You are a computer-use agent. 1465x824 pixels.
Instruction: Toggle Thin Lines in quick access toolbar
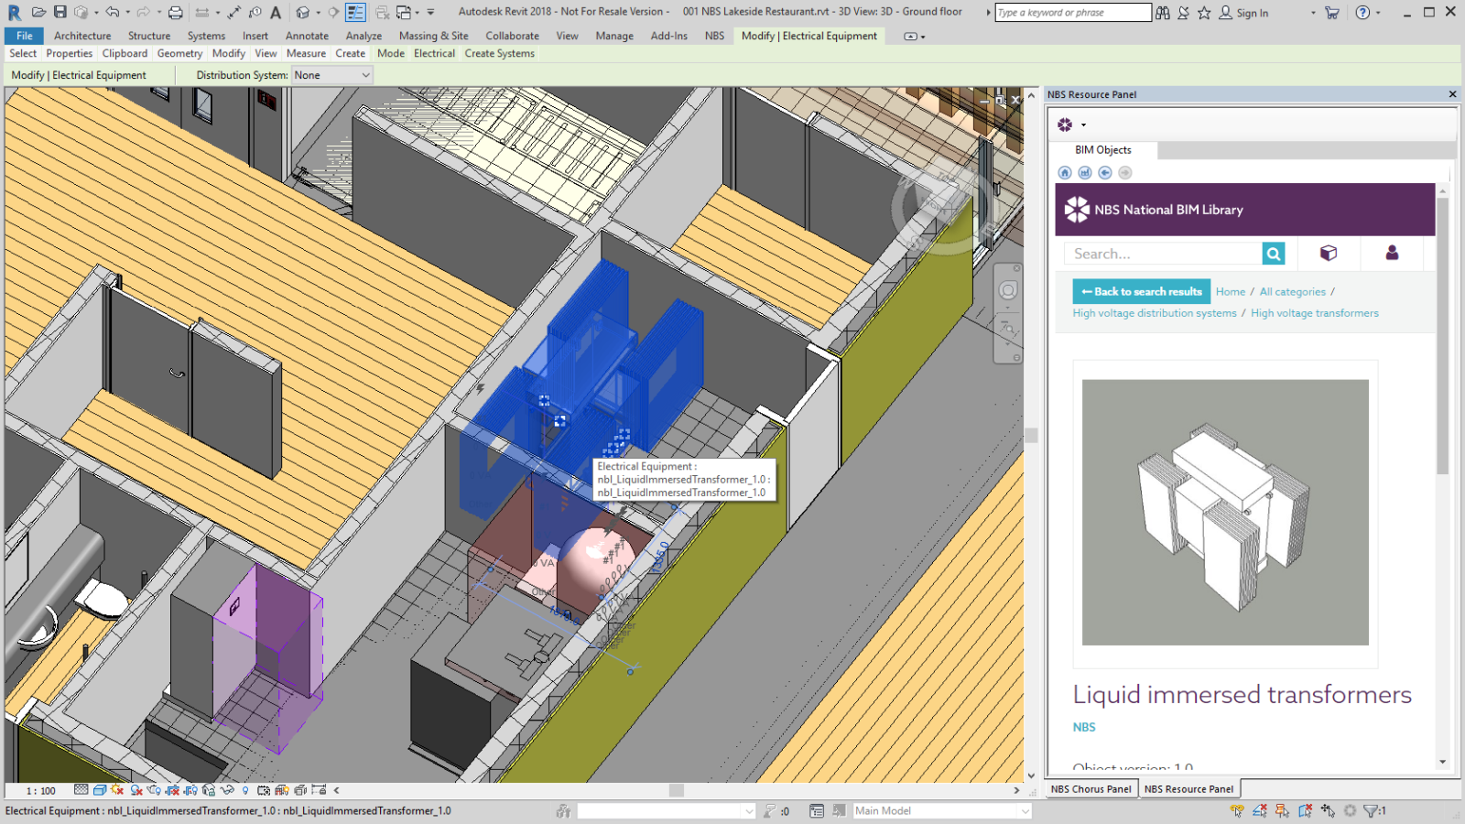pos(356,12)
